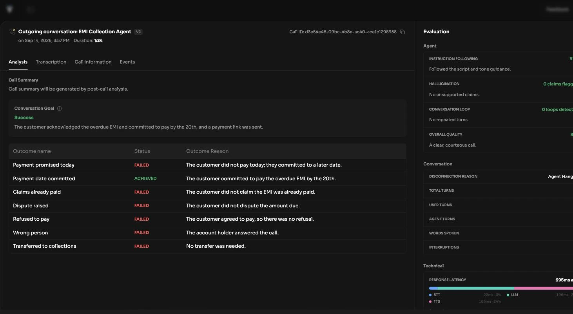573x314 pixels.
Task: Select the Dispute raised outcome row
Action: click(x=207, y=205)
